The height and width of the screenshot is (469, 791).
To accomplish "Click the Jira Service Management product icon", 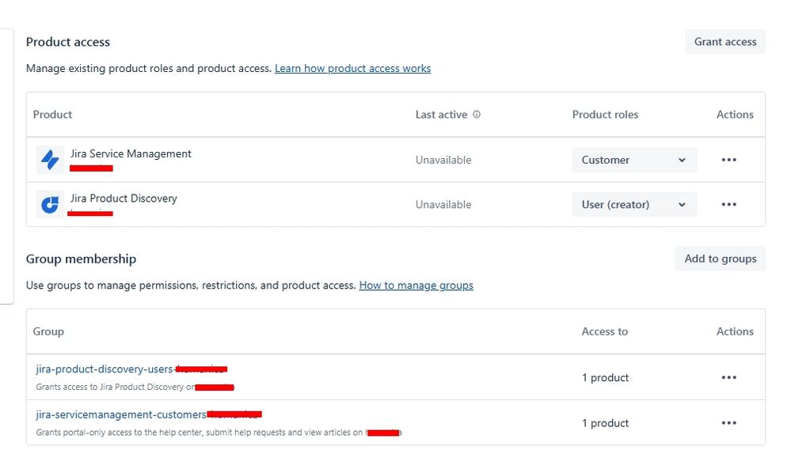I will (x=50, y=160).
